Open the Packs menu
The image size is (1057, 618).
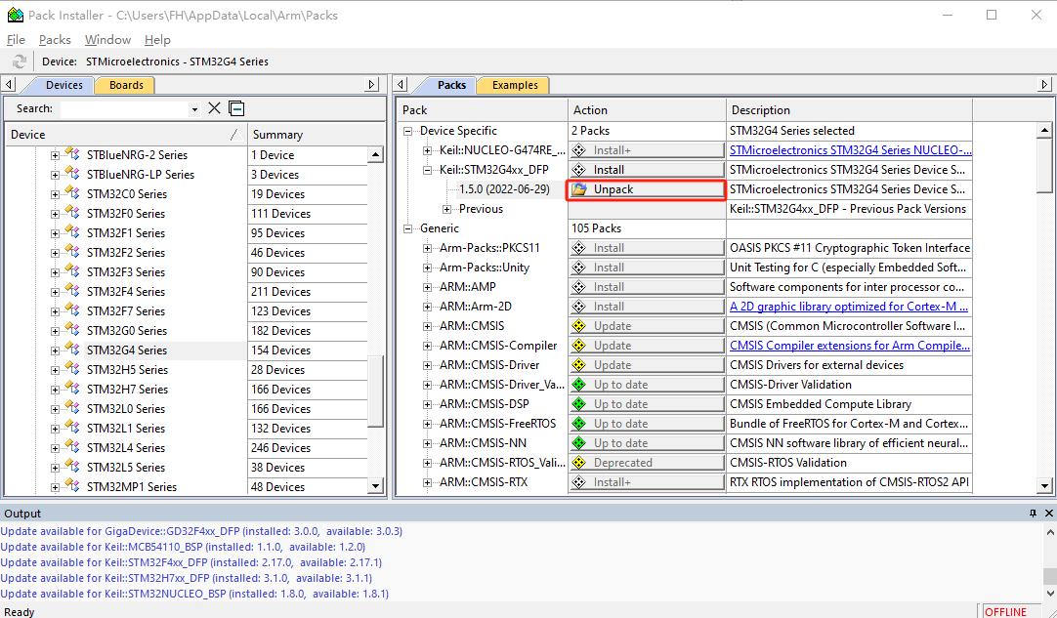[x=55, y=40]
